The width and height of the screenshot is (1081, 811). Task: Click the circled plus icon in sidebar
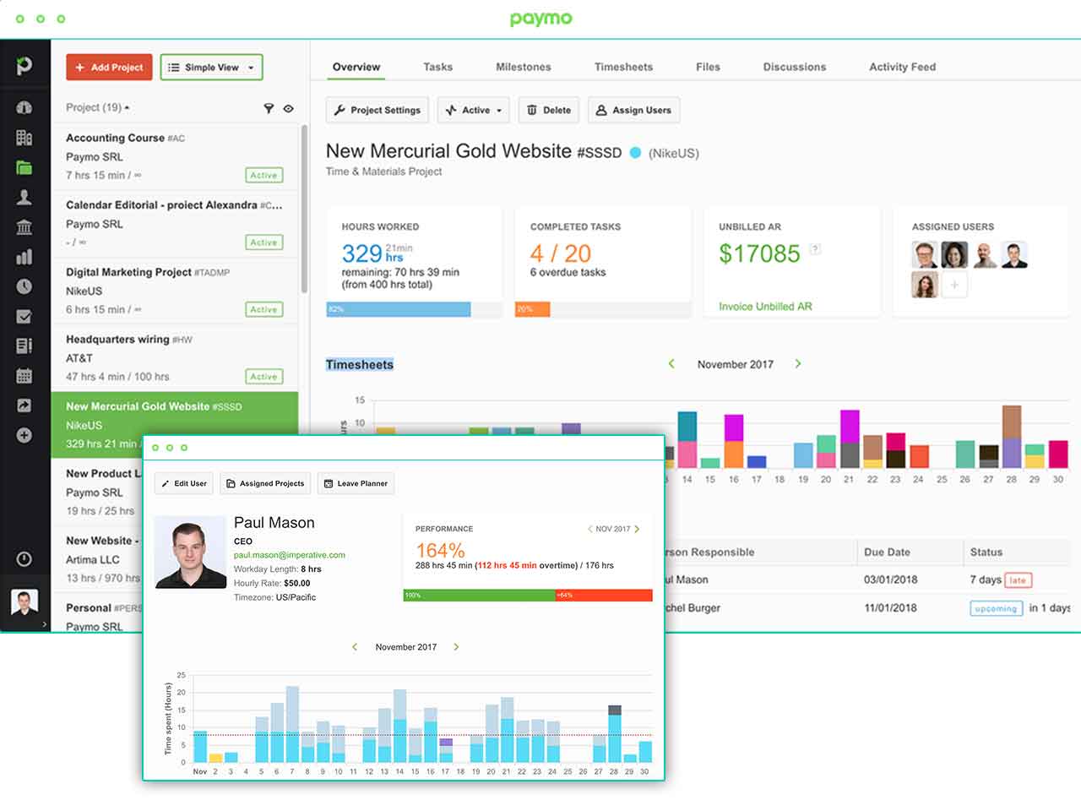coord(24,435)
